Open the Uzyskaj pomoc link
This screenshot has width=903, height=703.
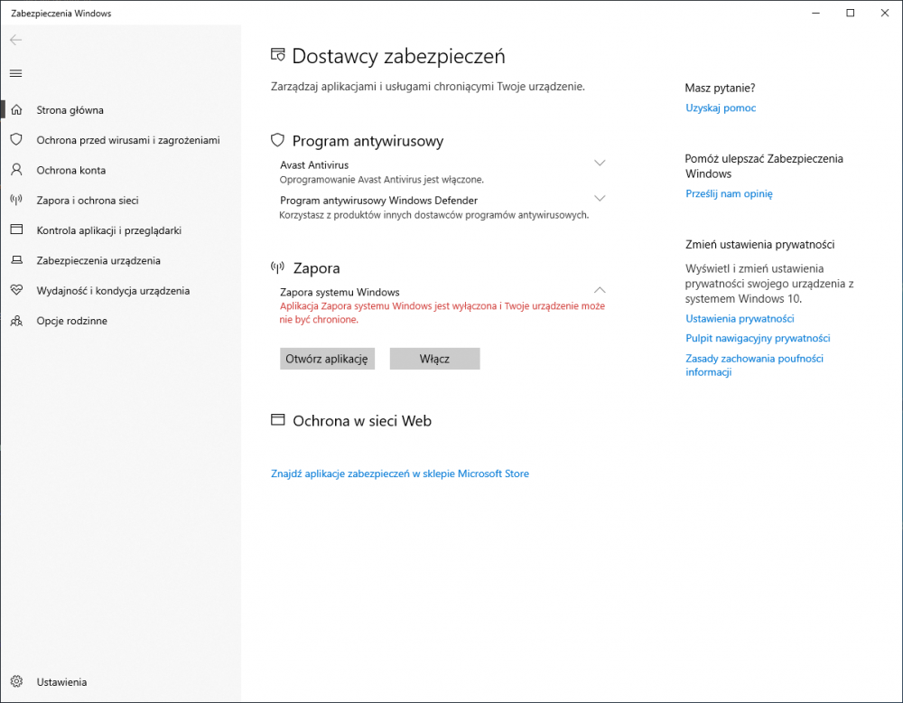click(721, 108)
